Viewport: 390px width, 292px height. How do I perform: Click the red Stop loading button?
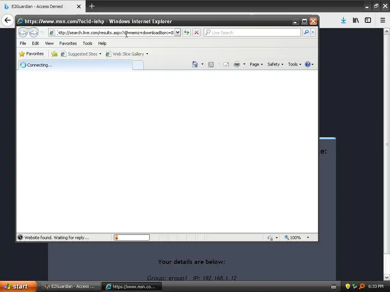[197, 33]
